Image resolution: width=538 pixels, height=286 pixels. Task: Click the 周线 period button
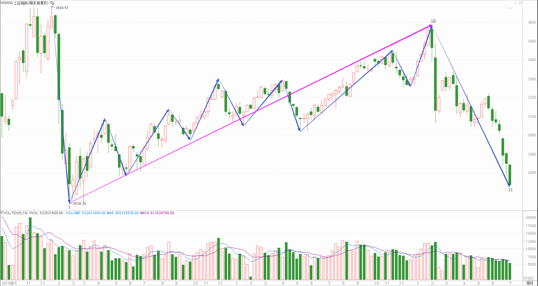pyautogui.click(x=530, y=283)
